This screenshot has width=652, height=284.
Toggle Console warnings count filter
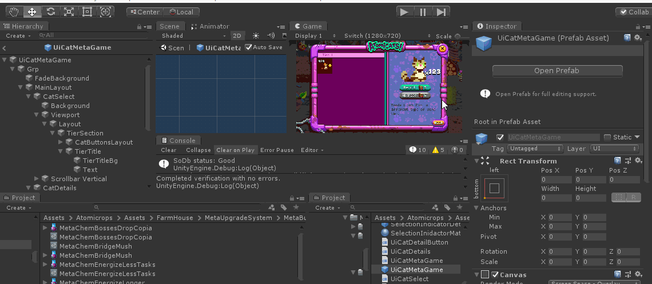[x=438, y=150]
